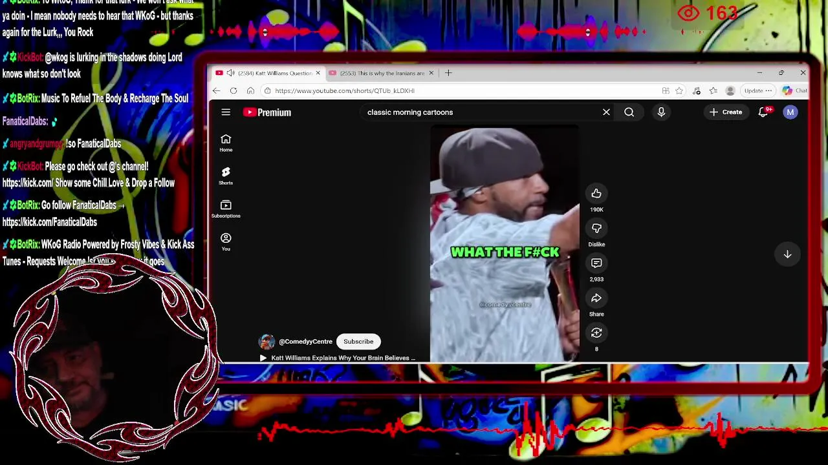Image resolution: width=828 pixels, height=465 pixels.
Task: Click the YouTube Premium logo
Action: pos(267,112)
